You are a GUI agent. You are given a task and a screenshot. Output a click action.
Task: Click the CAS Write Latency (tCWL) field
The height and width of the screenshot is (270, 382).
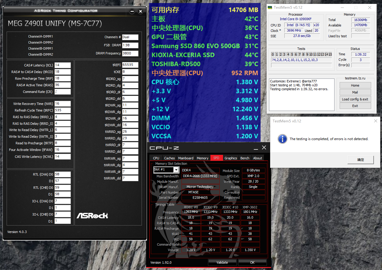pos(63,157)
